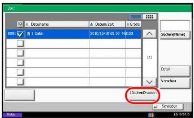Click the date 2010/10/10 09:00 cell
The width and height of the screenshot is (194, 118).
tap(105, 34)
